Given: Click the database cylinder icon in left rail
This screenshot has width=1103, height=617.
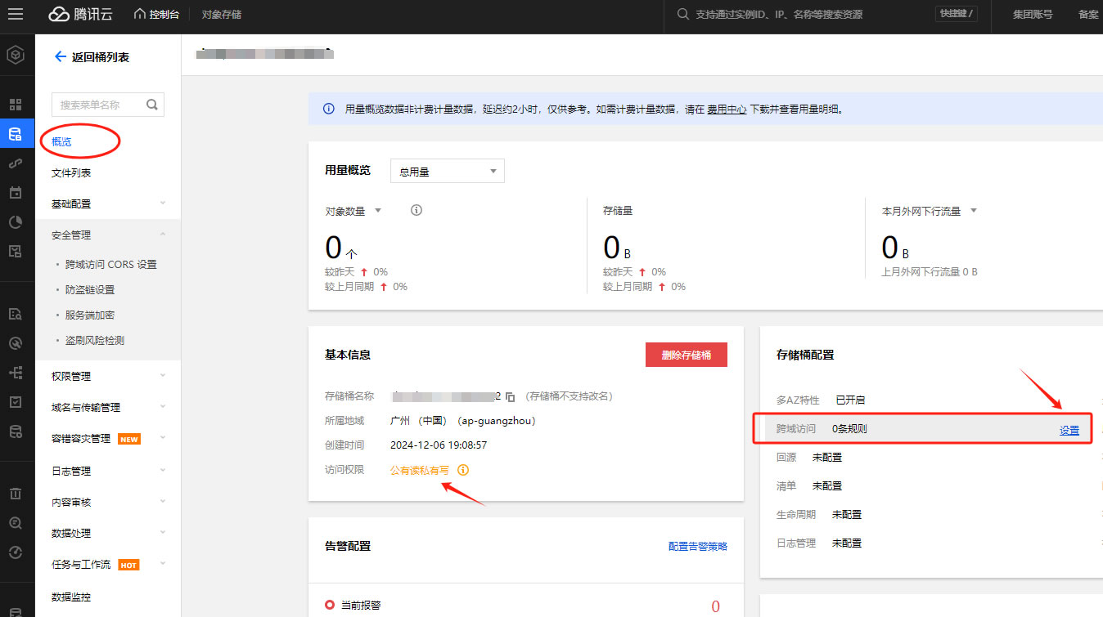Looking at the screenshot, I should [16, 431].
